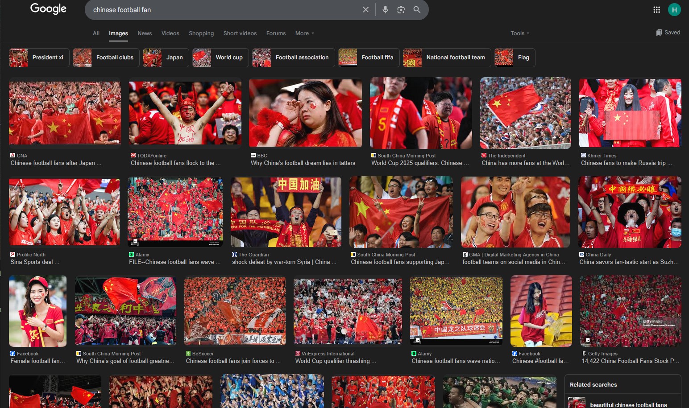Click the Google logo

[48, 9]
